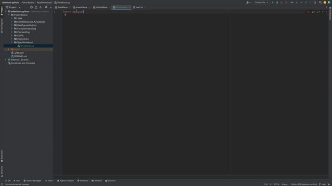The height and width of the screenshot is (186, 332).
Task: Start debugging with the bug icon
Action: click(277, 3)
